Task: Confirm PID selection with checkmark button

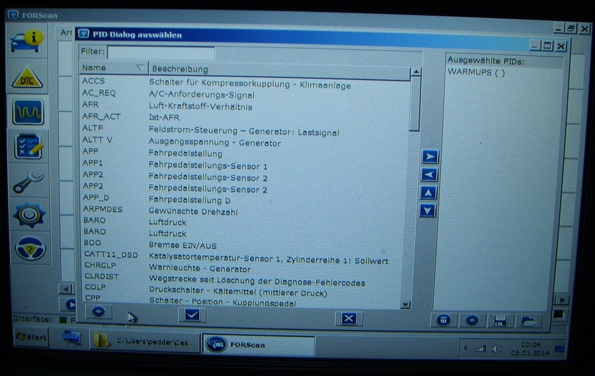Action: pyautogui.click(x=192, y=314)
